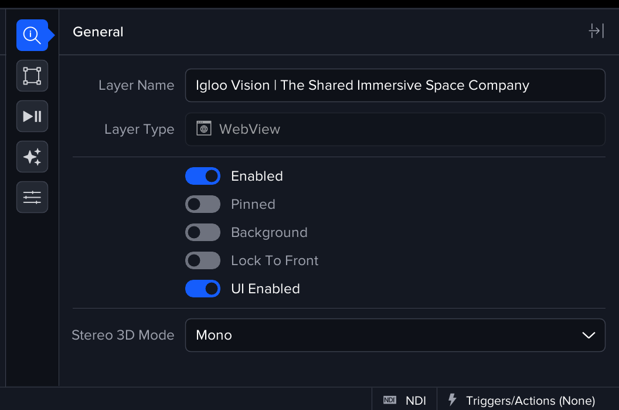Click the NDI status bar button

pos(405,400)
